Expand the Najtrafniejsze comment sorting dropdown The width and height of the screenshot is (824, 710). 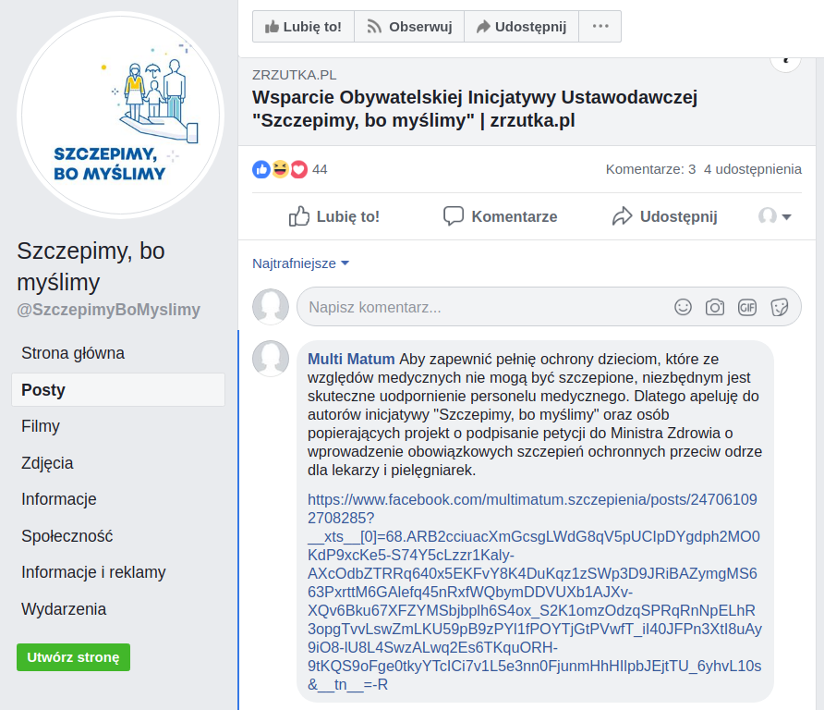[x=301, y=263]
